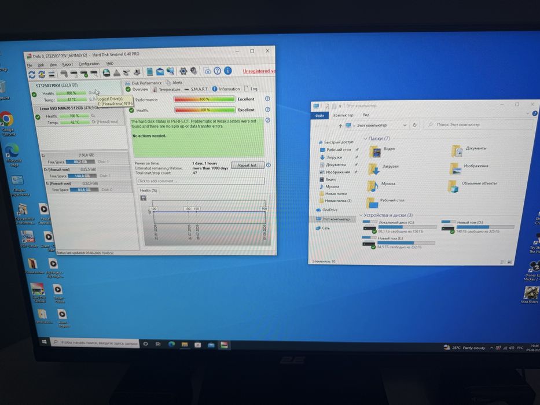Viewport: 540px width, 405px height.
Task: Select the ST3250310SV disk entry
Action: pos(77,93)
